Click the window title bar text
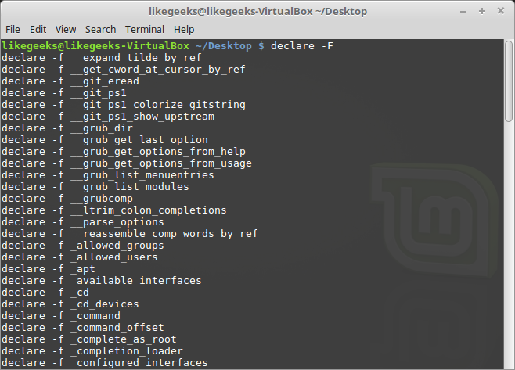The width and height of the screenshot is (515, 370). (x=257, y=12)
